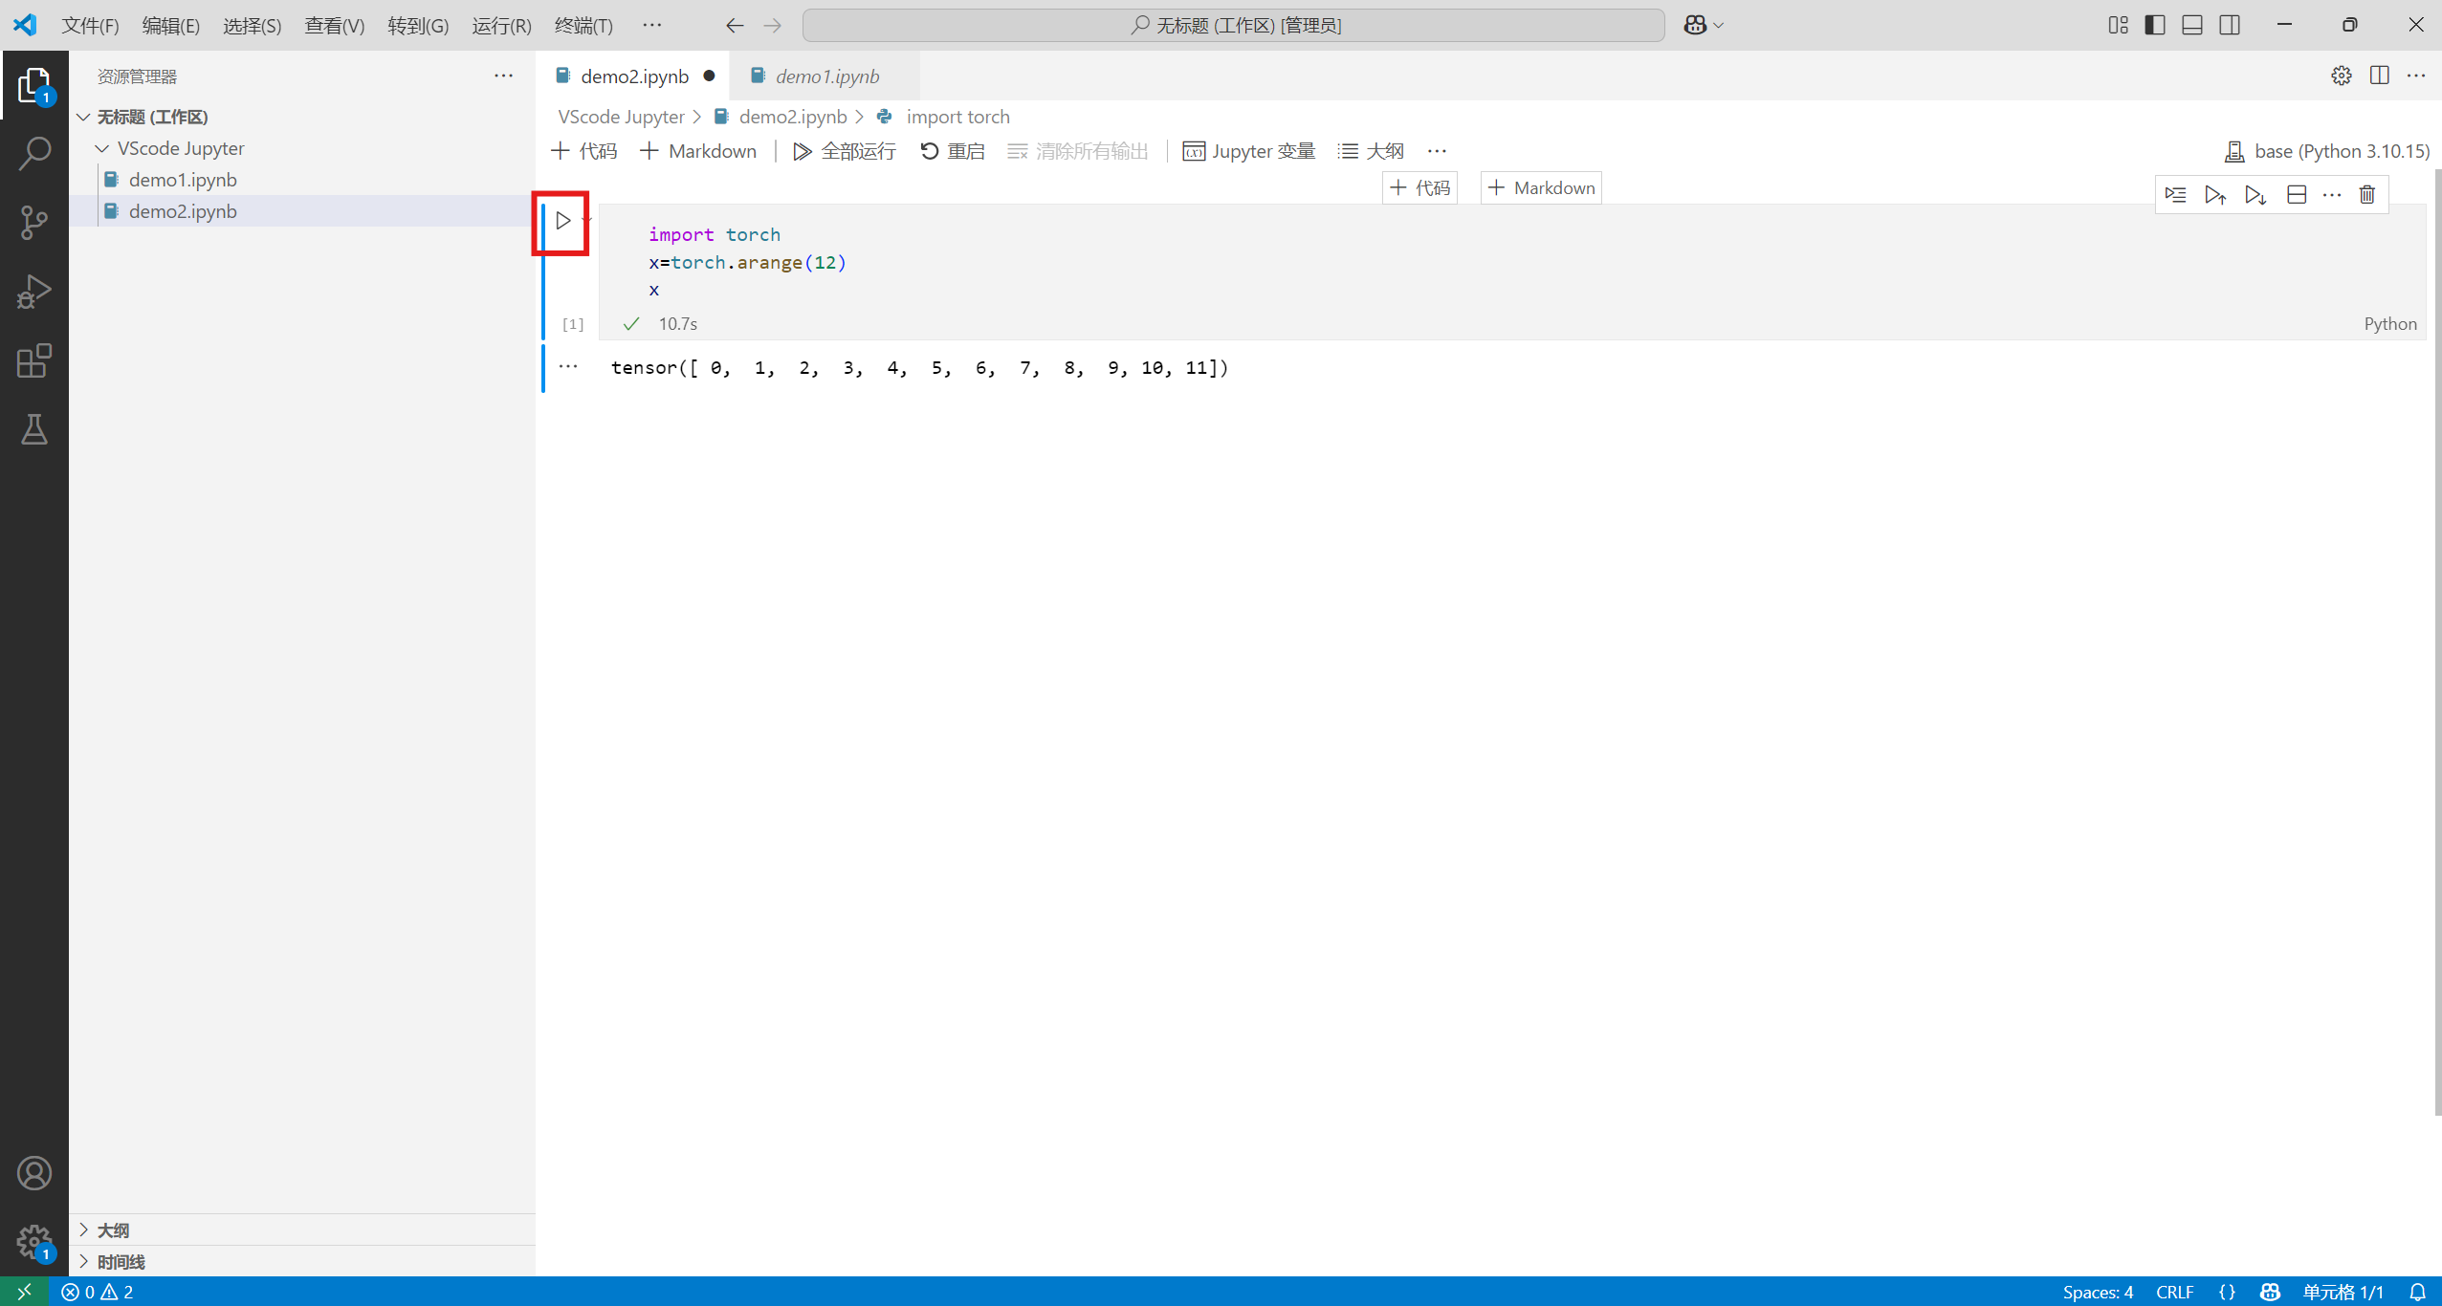Click 重启 to restart the kernel
Viewport: 2442px width, 1306px height.
953,151
